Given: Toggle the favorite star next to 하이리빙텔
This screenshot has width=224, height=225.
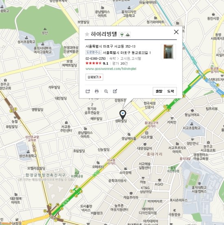Looking at the screenshot, I should coord(87,34).
